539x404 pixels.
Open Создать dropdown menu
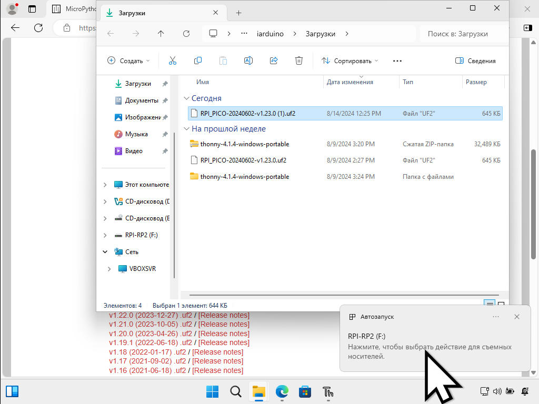coord(128,61)
